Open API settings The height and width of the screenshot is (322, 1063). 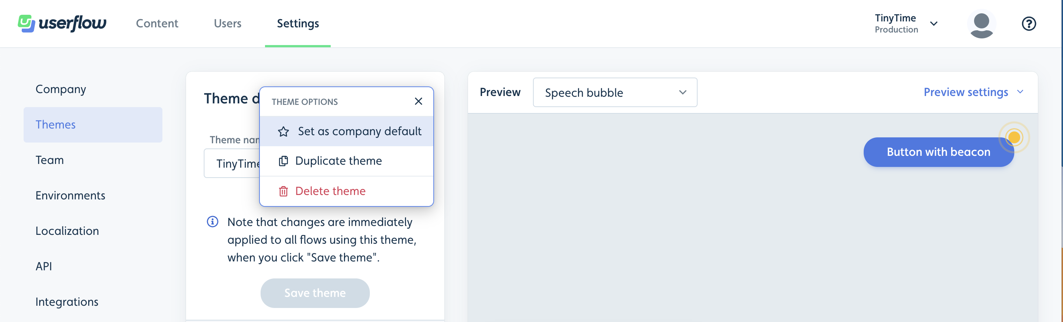coord(93,267)
